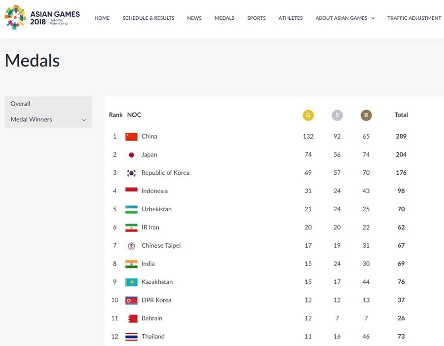The image size is (444, 346).
Task: Select Overall in the sidebar
Action: coord(20,104)
